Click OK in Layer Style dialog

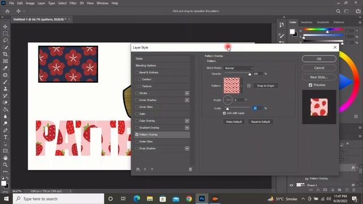[x=319, y=59]
